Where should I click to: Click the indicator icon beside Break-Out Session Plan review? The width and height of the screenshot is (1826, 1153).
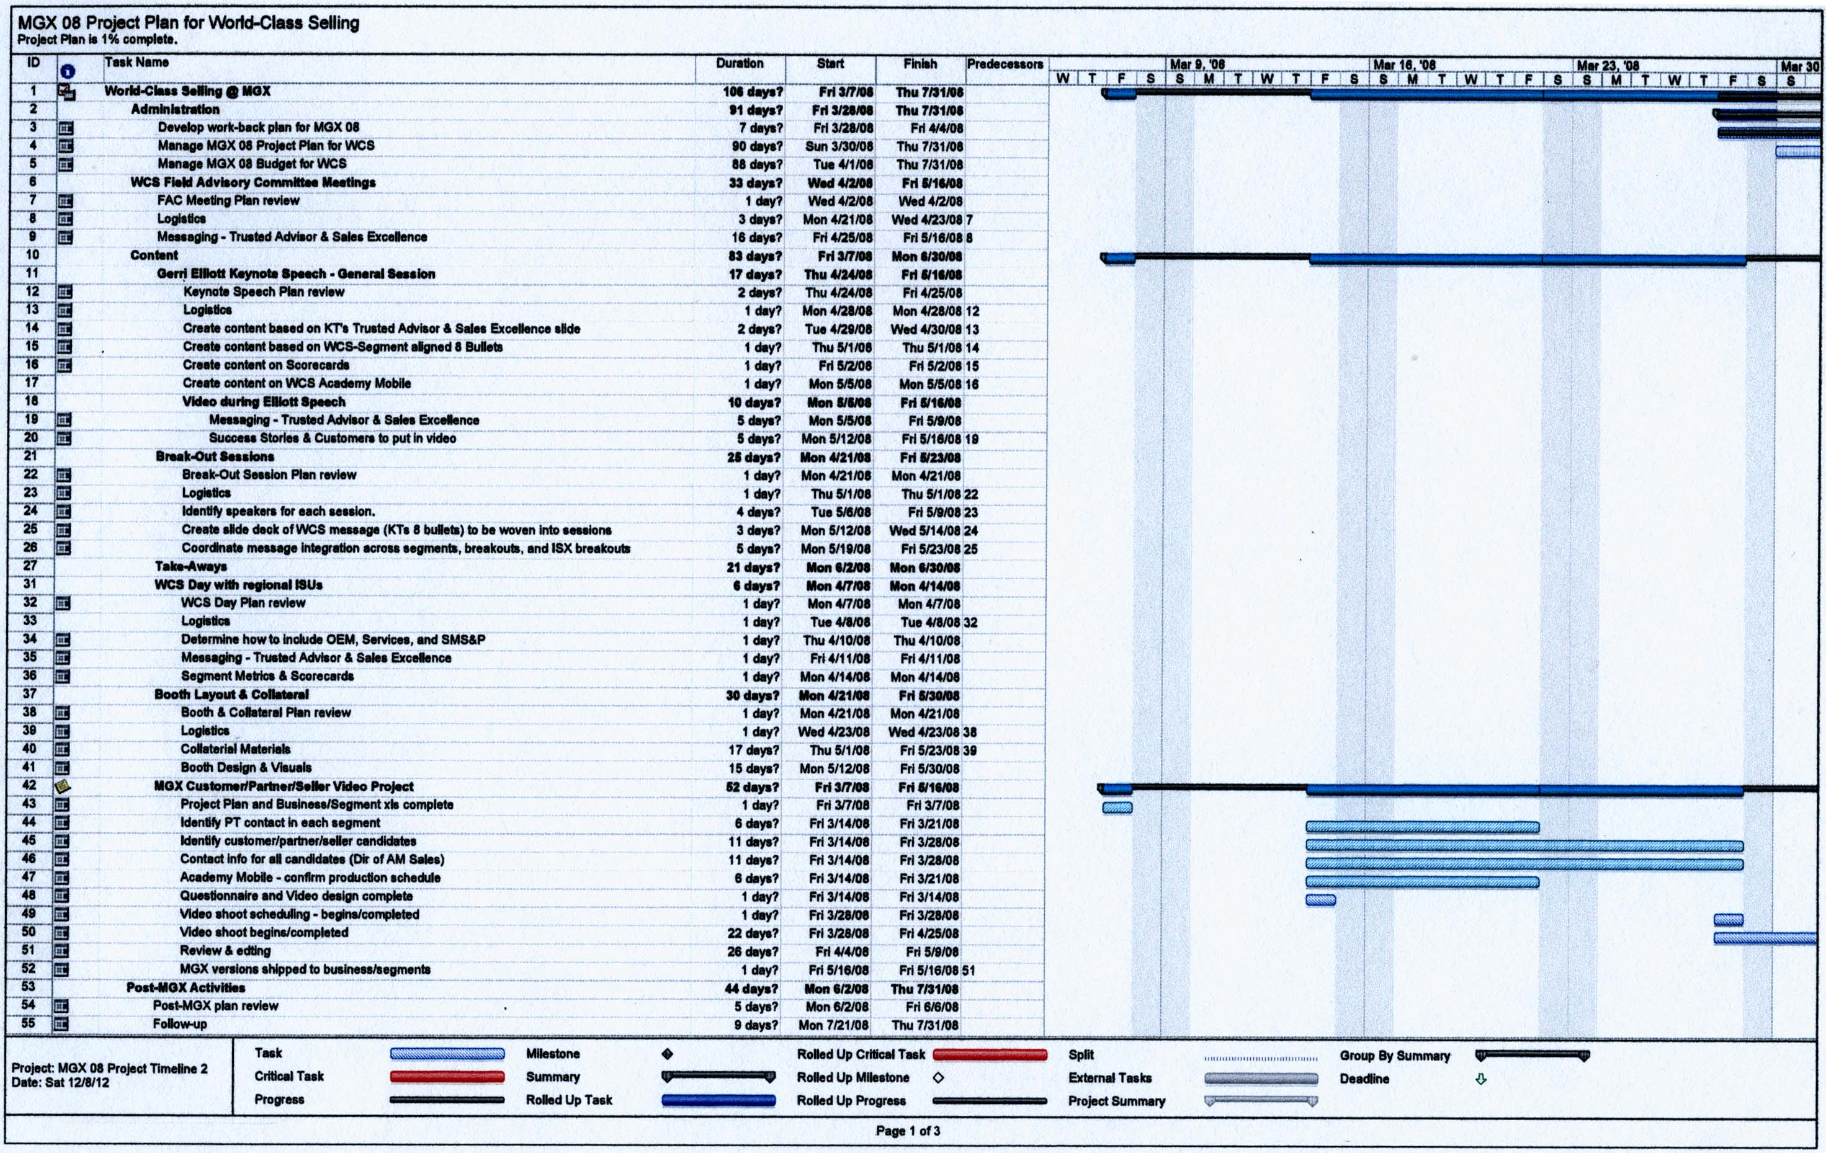(65, 475)
